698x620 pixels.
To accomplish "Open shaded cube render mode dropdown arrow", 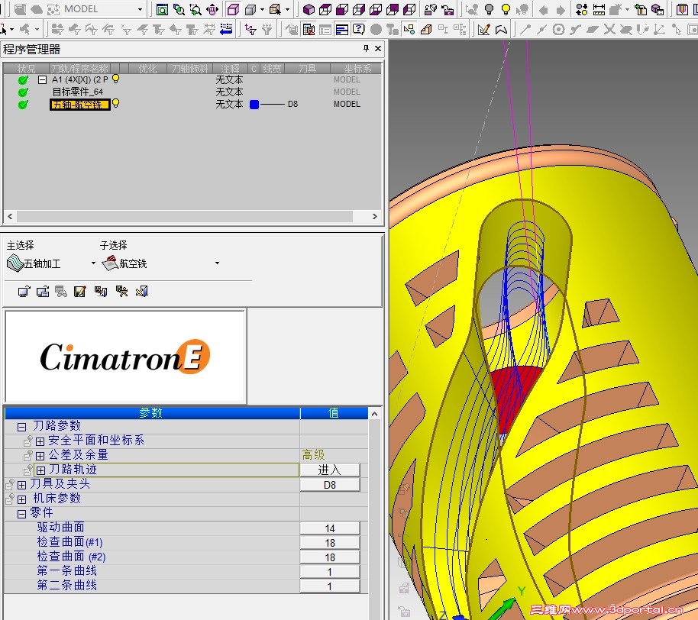I will (x=262, y=9).
